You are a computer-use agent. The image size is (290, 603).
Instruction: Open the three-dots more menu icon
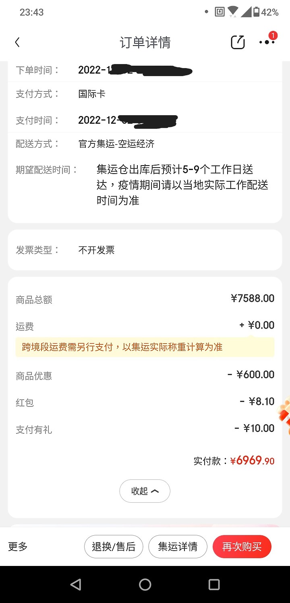point(267,42)
